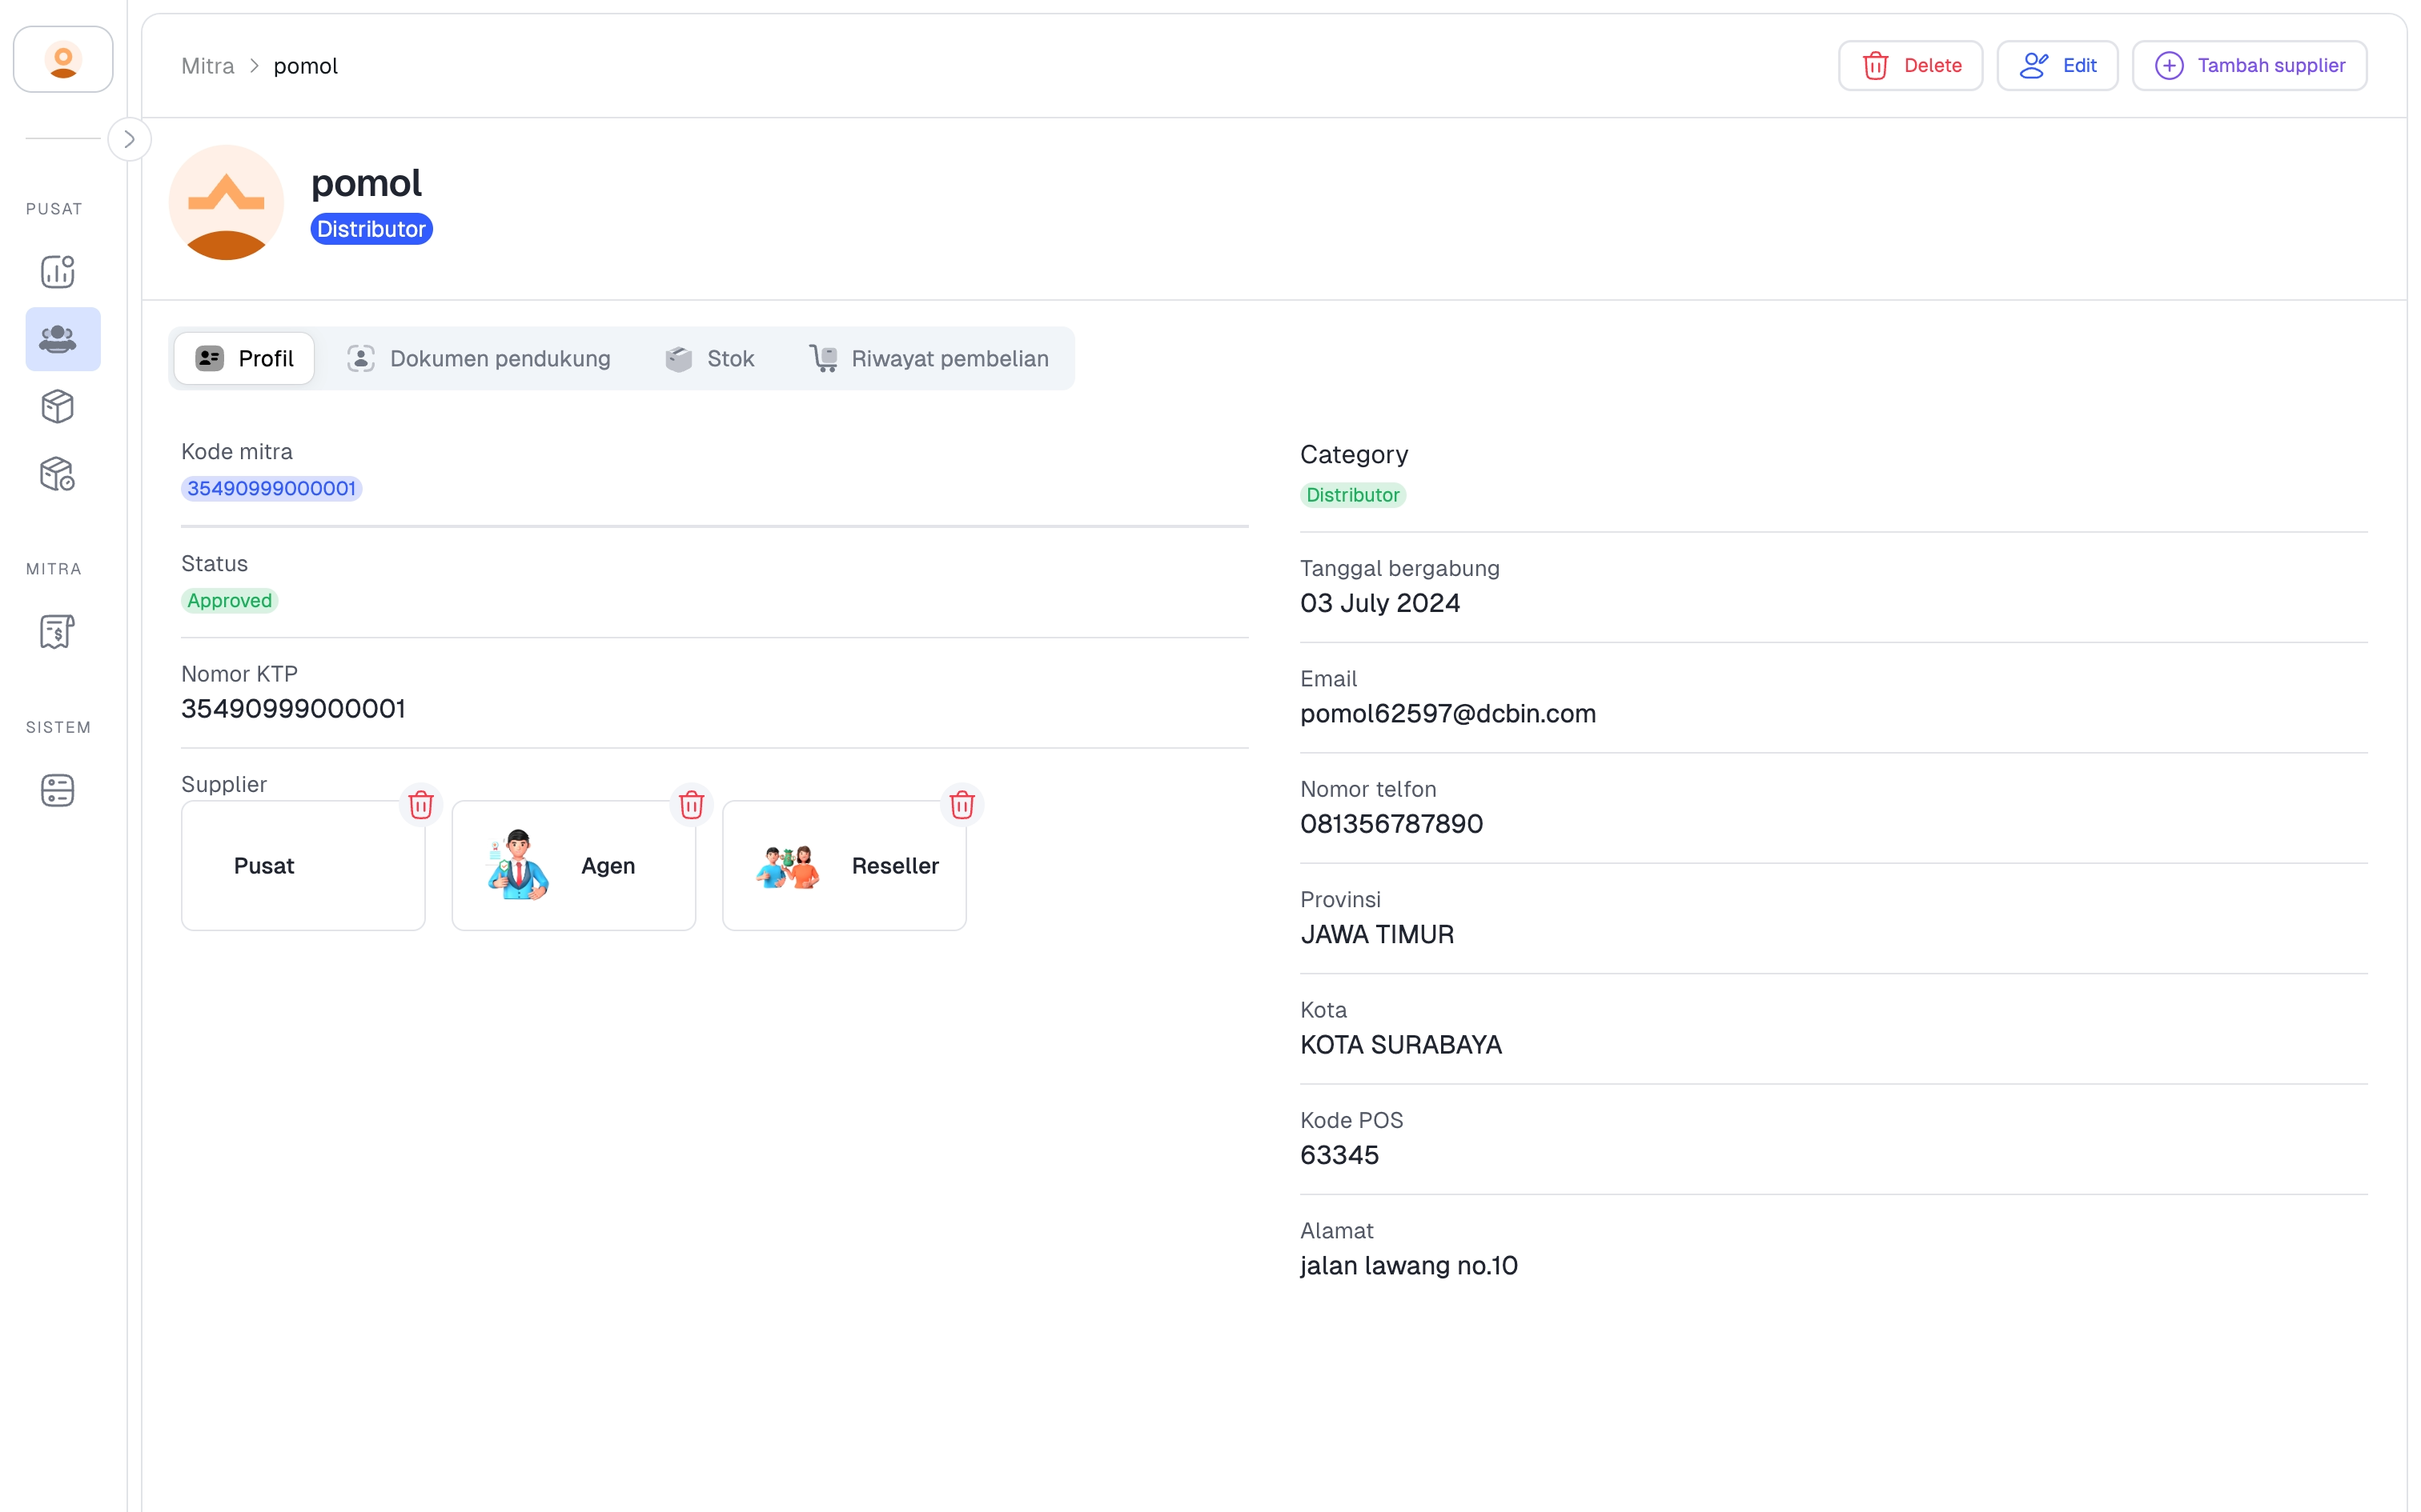Viewport: 2421px width, 1512px height.
Task: Click the date 03 July 2024
Action: 1379,603
